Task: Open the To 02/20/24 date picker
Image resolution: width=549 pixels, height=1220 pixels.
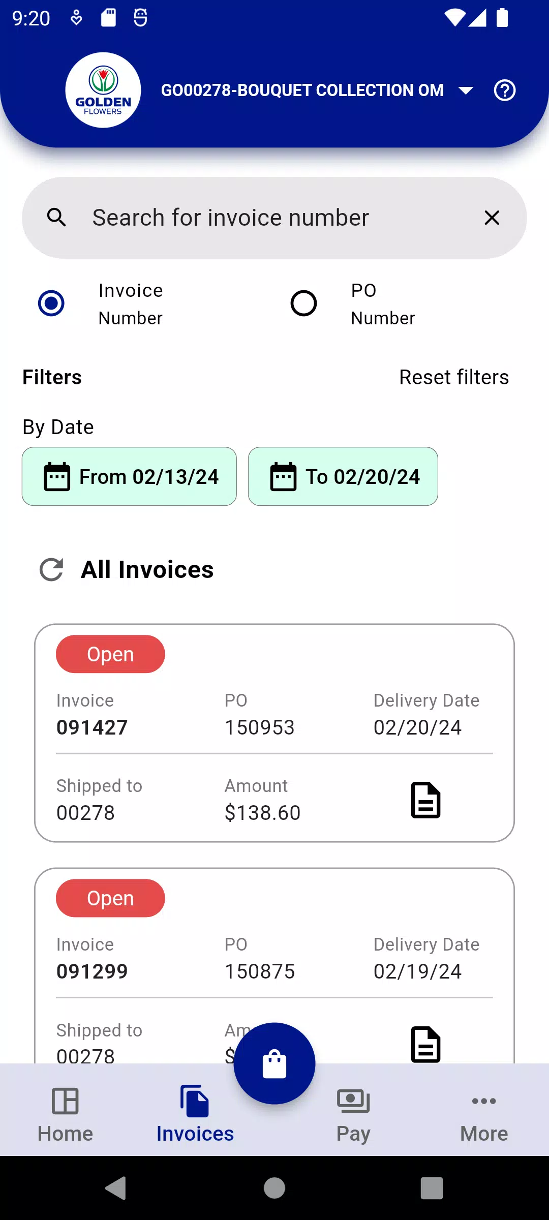Action: 343,476
